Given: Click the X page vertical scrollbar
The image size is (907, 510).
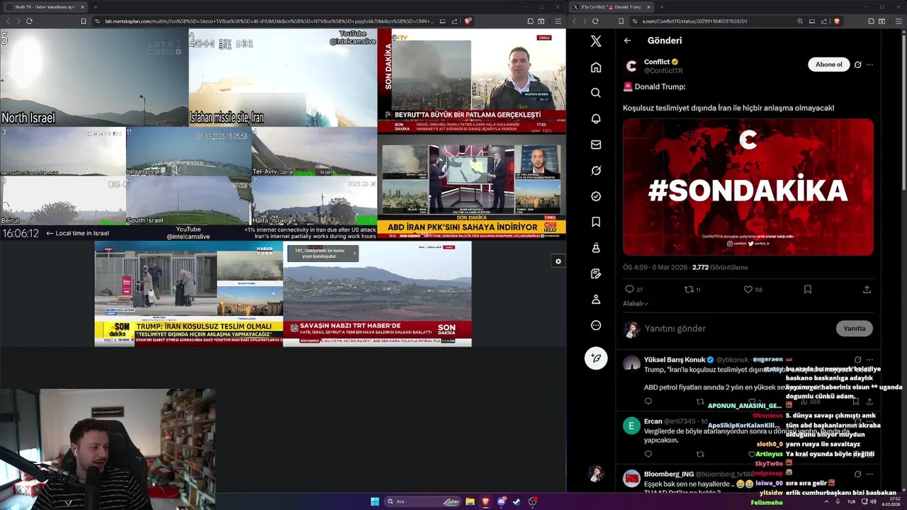Looking at the screenshot, I should click(903, 113).
